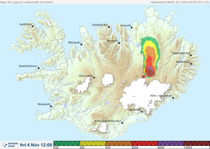Click the orange 600 legend swatch
210x149 pixels.
[x=119, y=143]
